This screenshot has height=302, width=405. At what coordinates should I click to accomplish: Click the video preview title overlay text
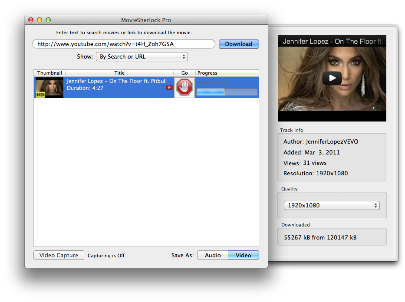(x=333, y=42)
